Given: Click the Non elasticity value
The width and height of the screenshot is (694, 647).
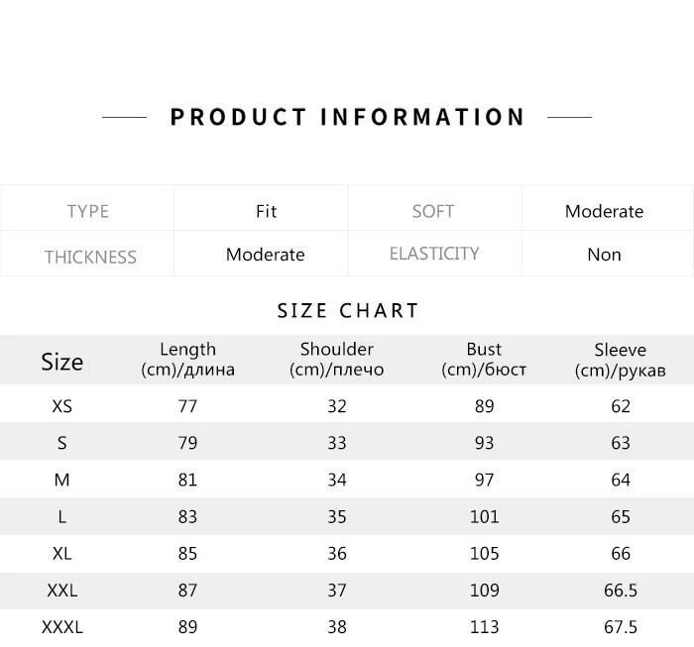Looking at the screenshot, I should (604, 255).
